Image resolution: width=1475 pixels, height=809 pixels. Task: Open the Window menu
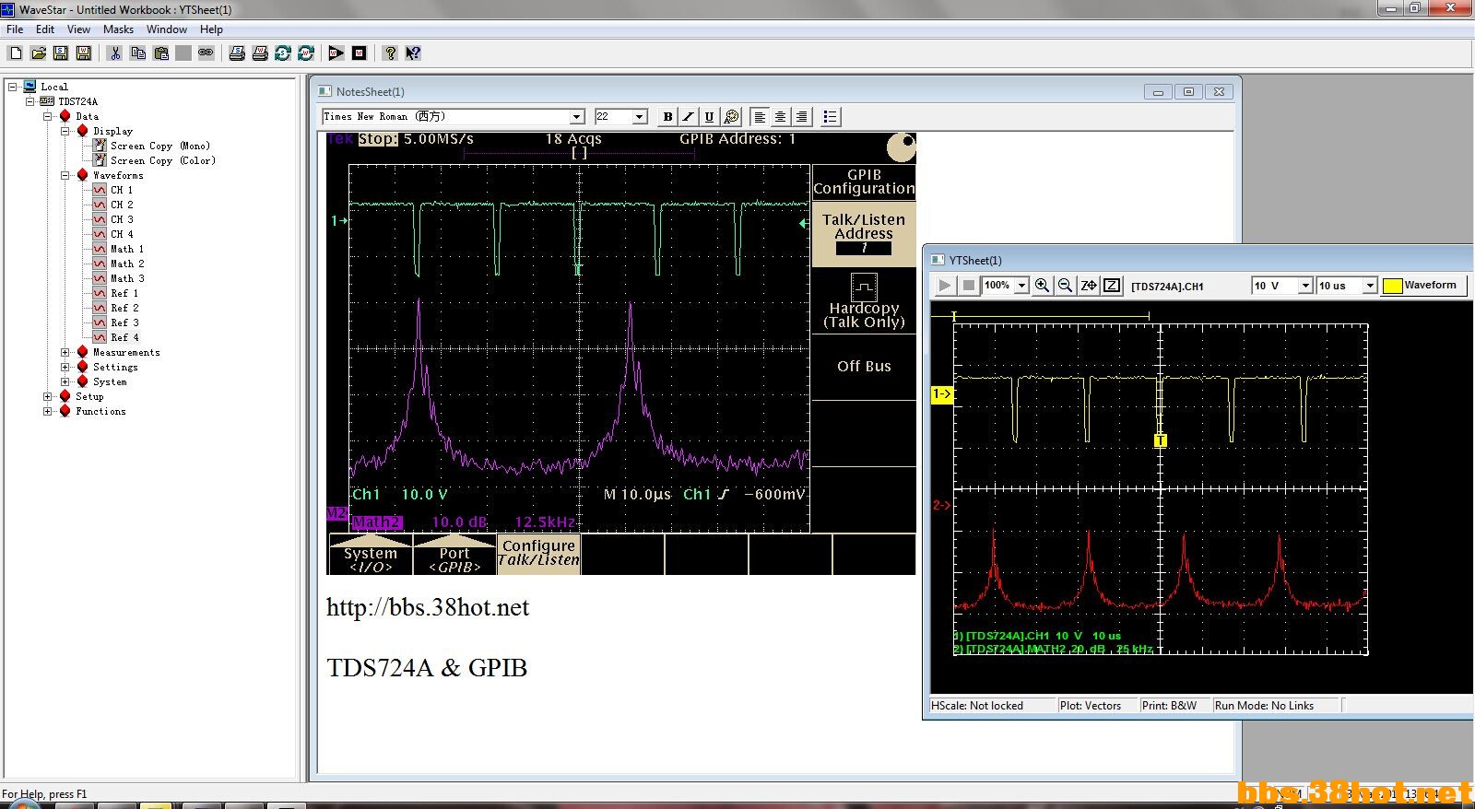tap(167, 29)
